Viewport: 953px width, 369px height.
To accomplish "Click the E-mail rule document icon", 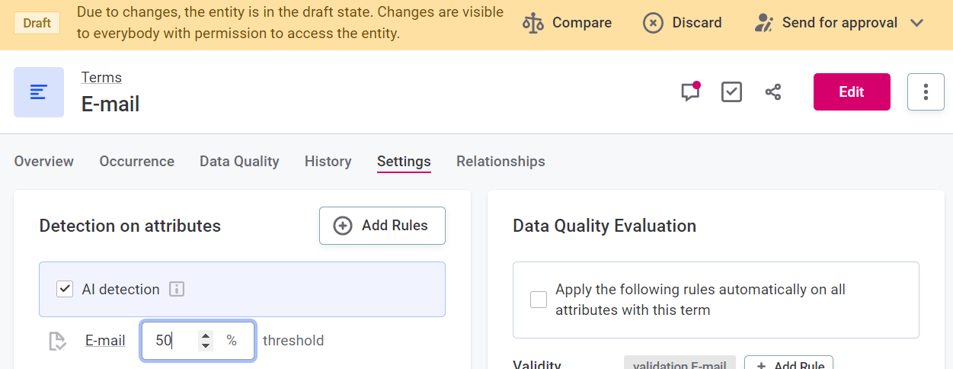I will click(x=57, y=341).
